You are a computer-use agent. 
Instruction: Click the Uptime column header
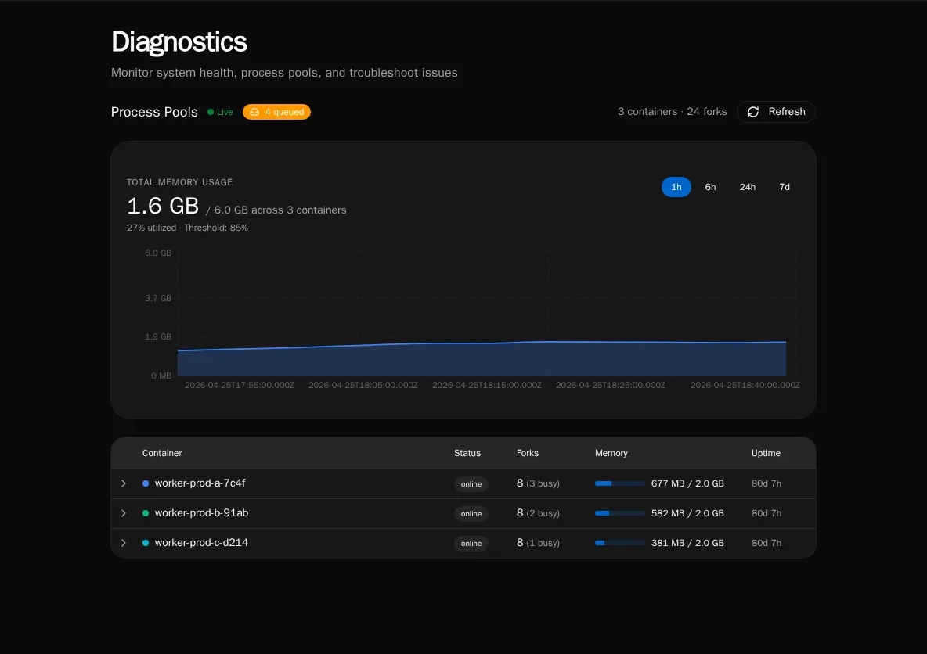[x=766, y=453]
